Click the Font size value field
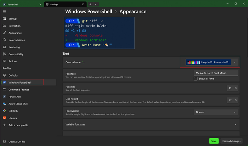248x146 pixels. point(230,88)
